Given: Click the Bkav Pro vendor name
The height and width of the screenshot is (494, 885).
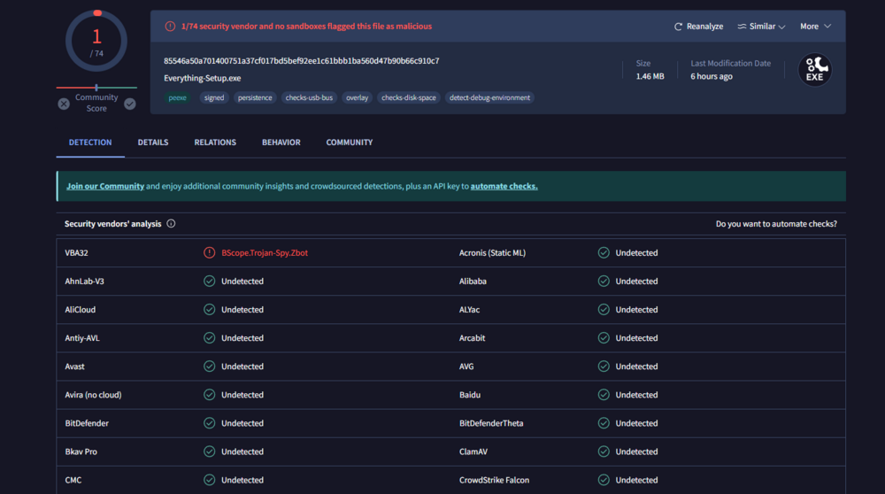Looking at the screenshot, I should pos(81,452).
